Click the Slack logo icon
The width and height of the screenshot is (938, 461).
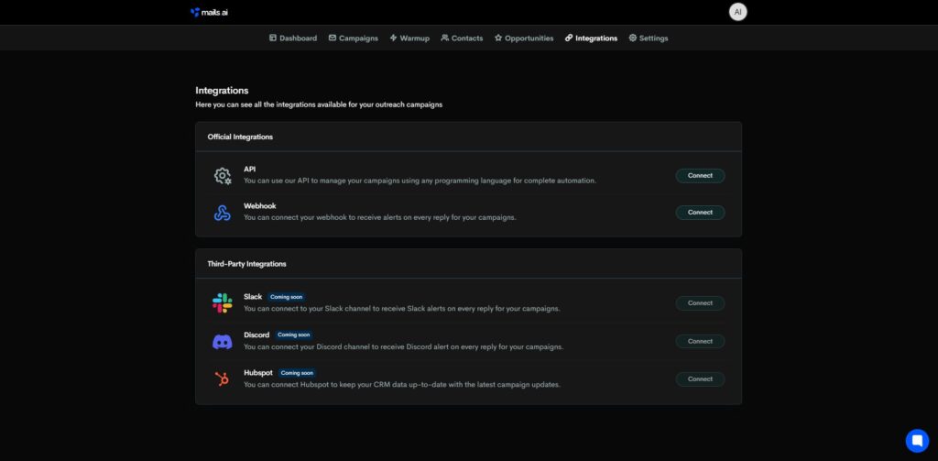(222, 302)
